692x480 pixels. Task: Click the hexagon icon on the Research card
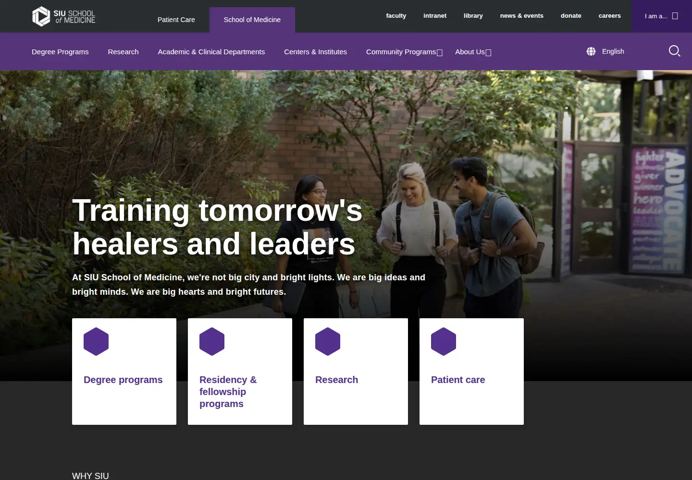tap(328, 341)
